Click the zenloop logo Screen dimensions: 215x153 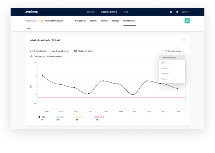click(32, 12)
